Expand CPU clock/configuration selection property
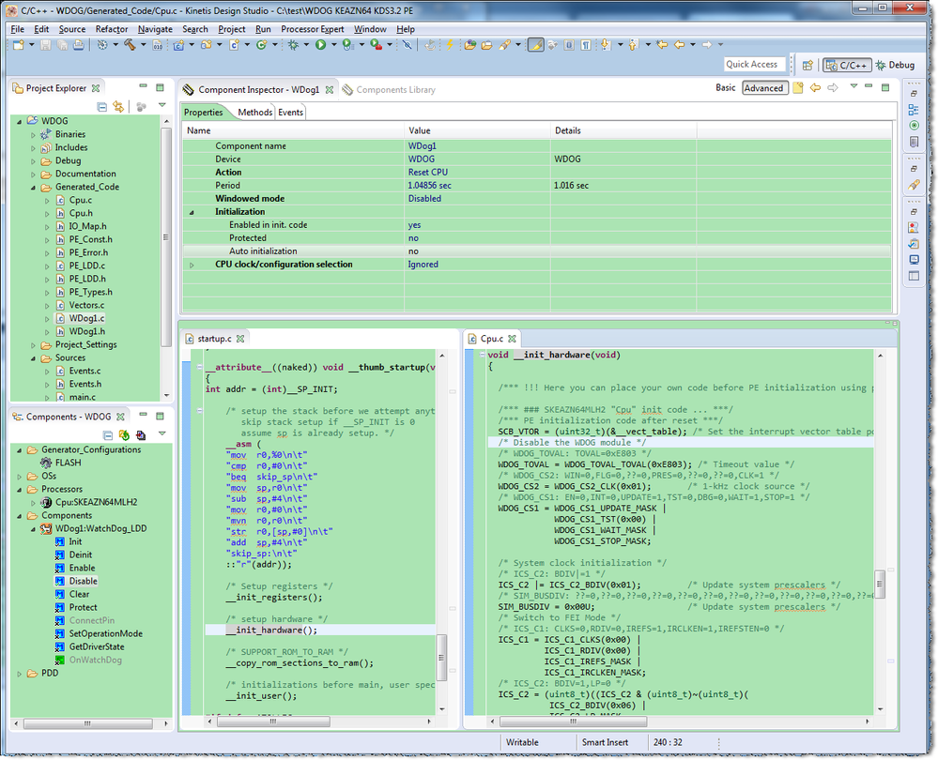This screenshot has width=938, height=760. [x=192, y=265]
